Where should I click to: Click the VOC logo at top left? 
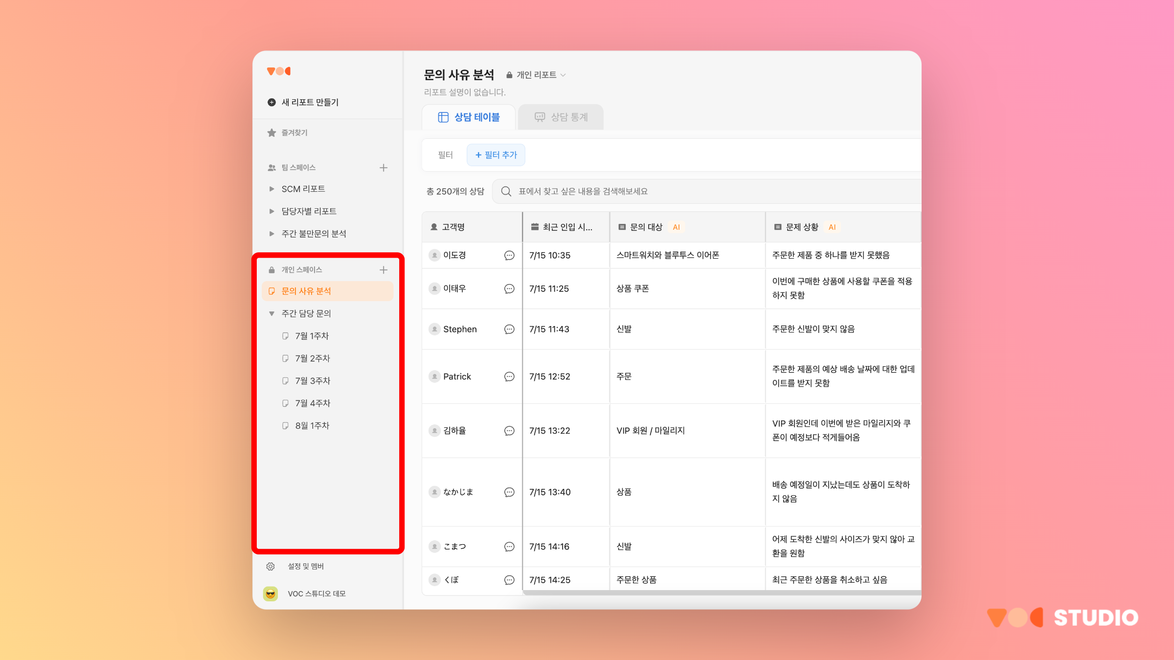(279, 71)
